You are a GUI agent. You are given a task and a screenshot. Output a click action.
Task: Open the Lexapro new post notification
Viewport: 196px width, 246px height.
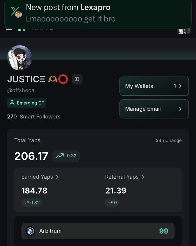98,13
